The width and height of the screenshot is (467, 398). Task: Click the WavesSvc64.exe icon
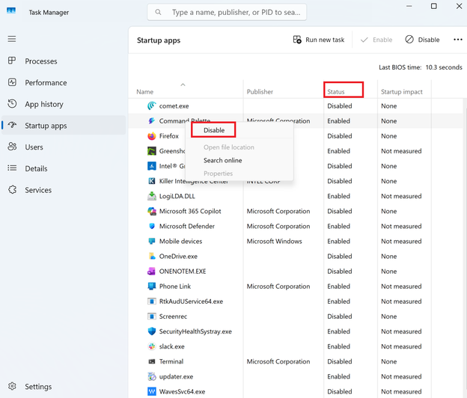[x=152, y=391]
